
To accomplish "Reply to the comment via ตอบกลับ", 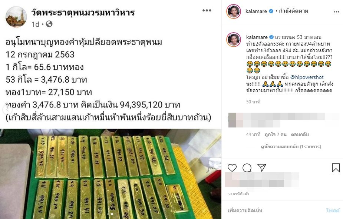I will coord(300,135).
